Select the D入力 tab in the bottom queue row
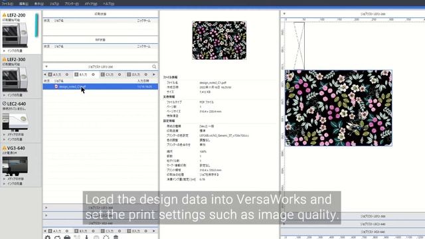 pyautogui.click(x=133, y=231)
